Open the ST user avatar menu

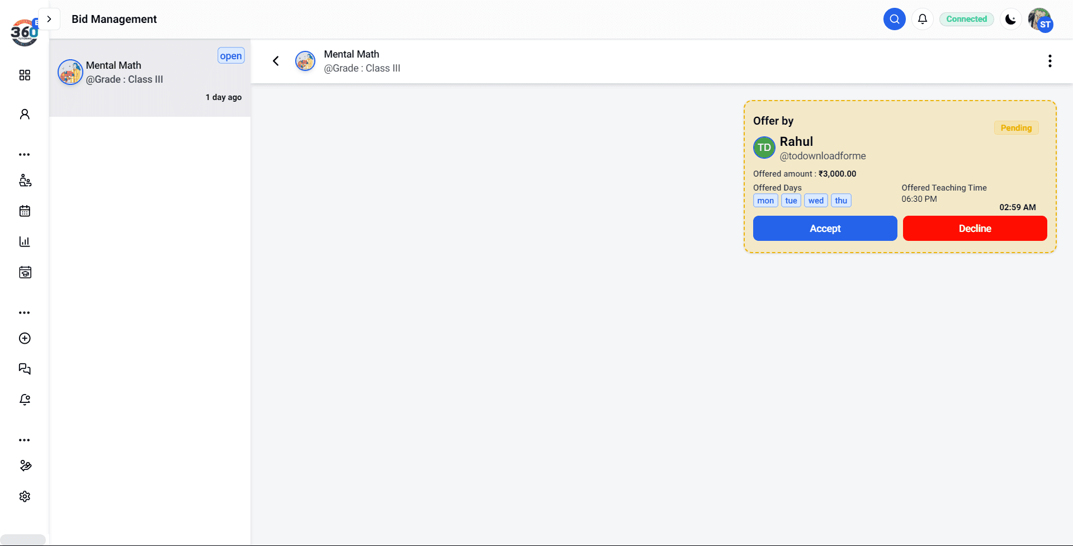click(1040, 20)
